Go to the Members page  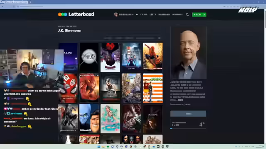(164, 15)
